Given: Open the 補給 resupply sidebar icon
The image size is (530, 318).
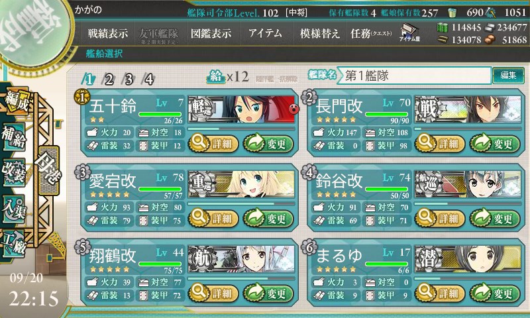Looking at the screenshot, I should pos(14,137).
